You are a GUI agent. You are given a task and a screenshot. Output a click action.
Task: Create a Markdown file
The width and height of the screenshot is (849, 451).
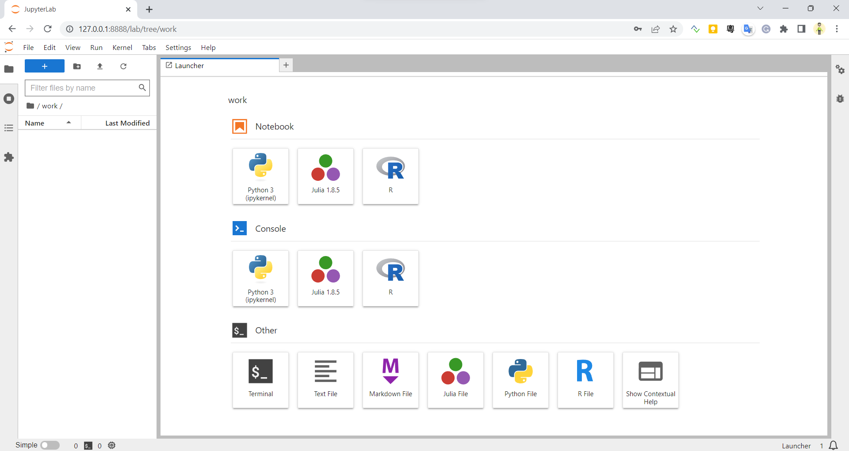pos(390,380)
